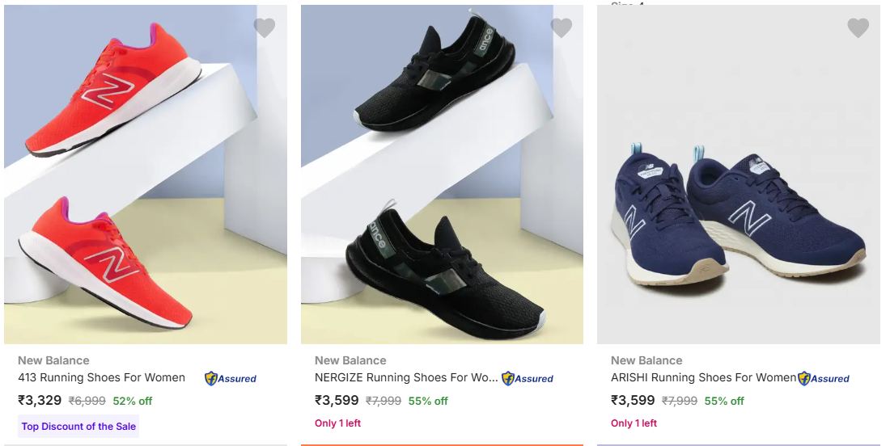Image resolution: width=890 pixels, height=446 pixels.
Task: Wishlist the red 413 running shoes
Action: point(265,28)
